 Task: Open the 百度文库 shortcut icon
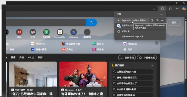pos(46,32)
